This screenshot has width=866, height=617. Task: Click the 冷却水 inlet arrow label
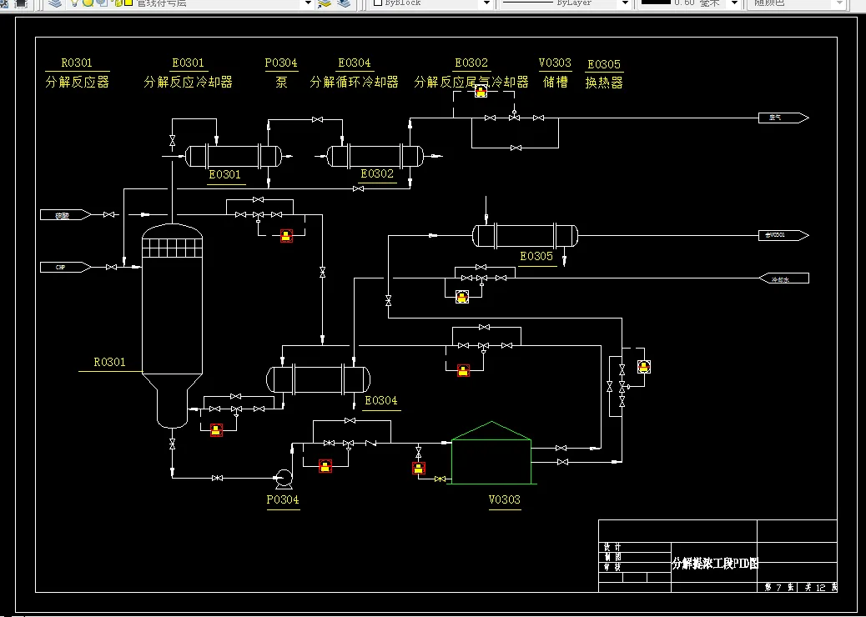784,278
